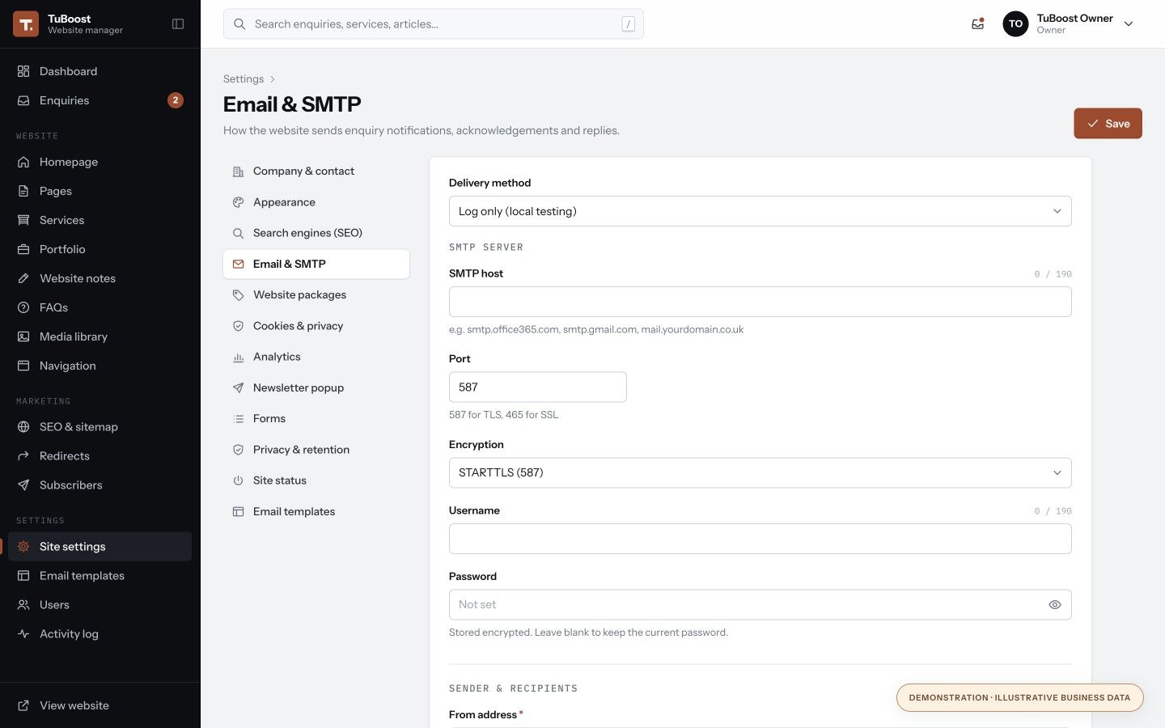The height and width of the screenshot is (728, 1165).
Task: Click the Site status power icon
Action: [238, 480]
